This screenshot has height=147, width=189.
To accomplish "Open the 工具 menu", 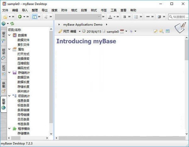I will [x=113, y=10].
